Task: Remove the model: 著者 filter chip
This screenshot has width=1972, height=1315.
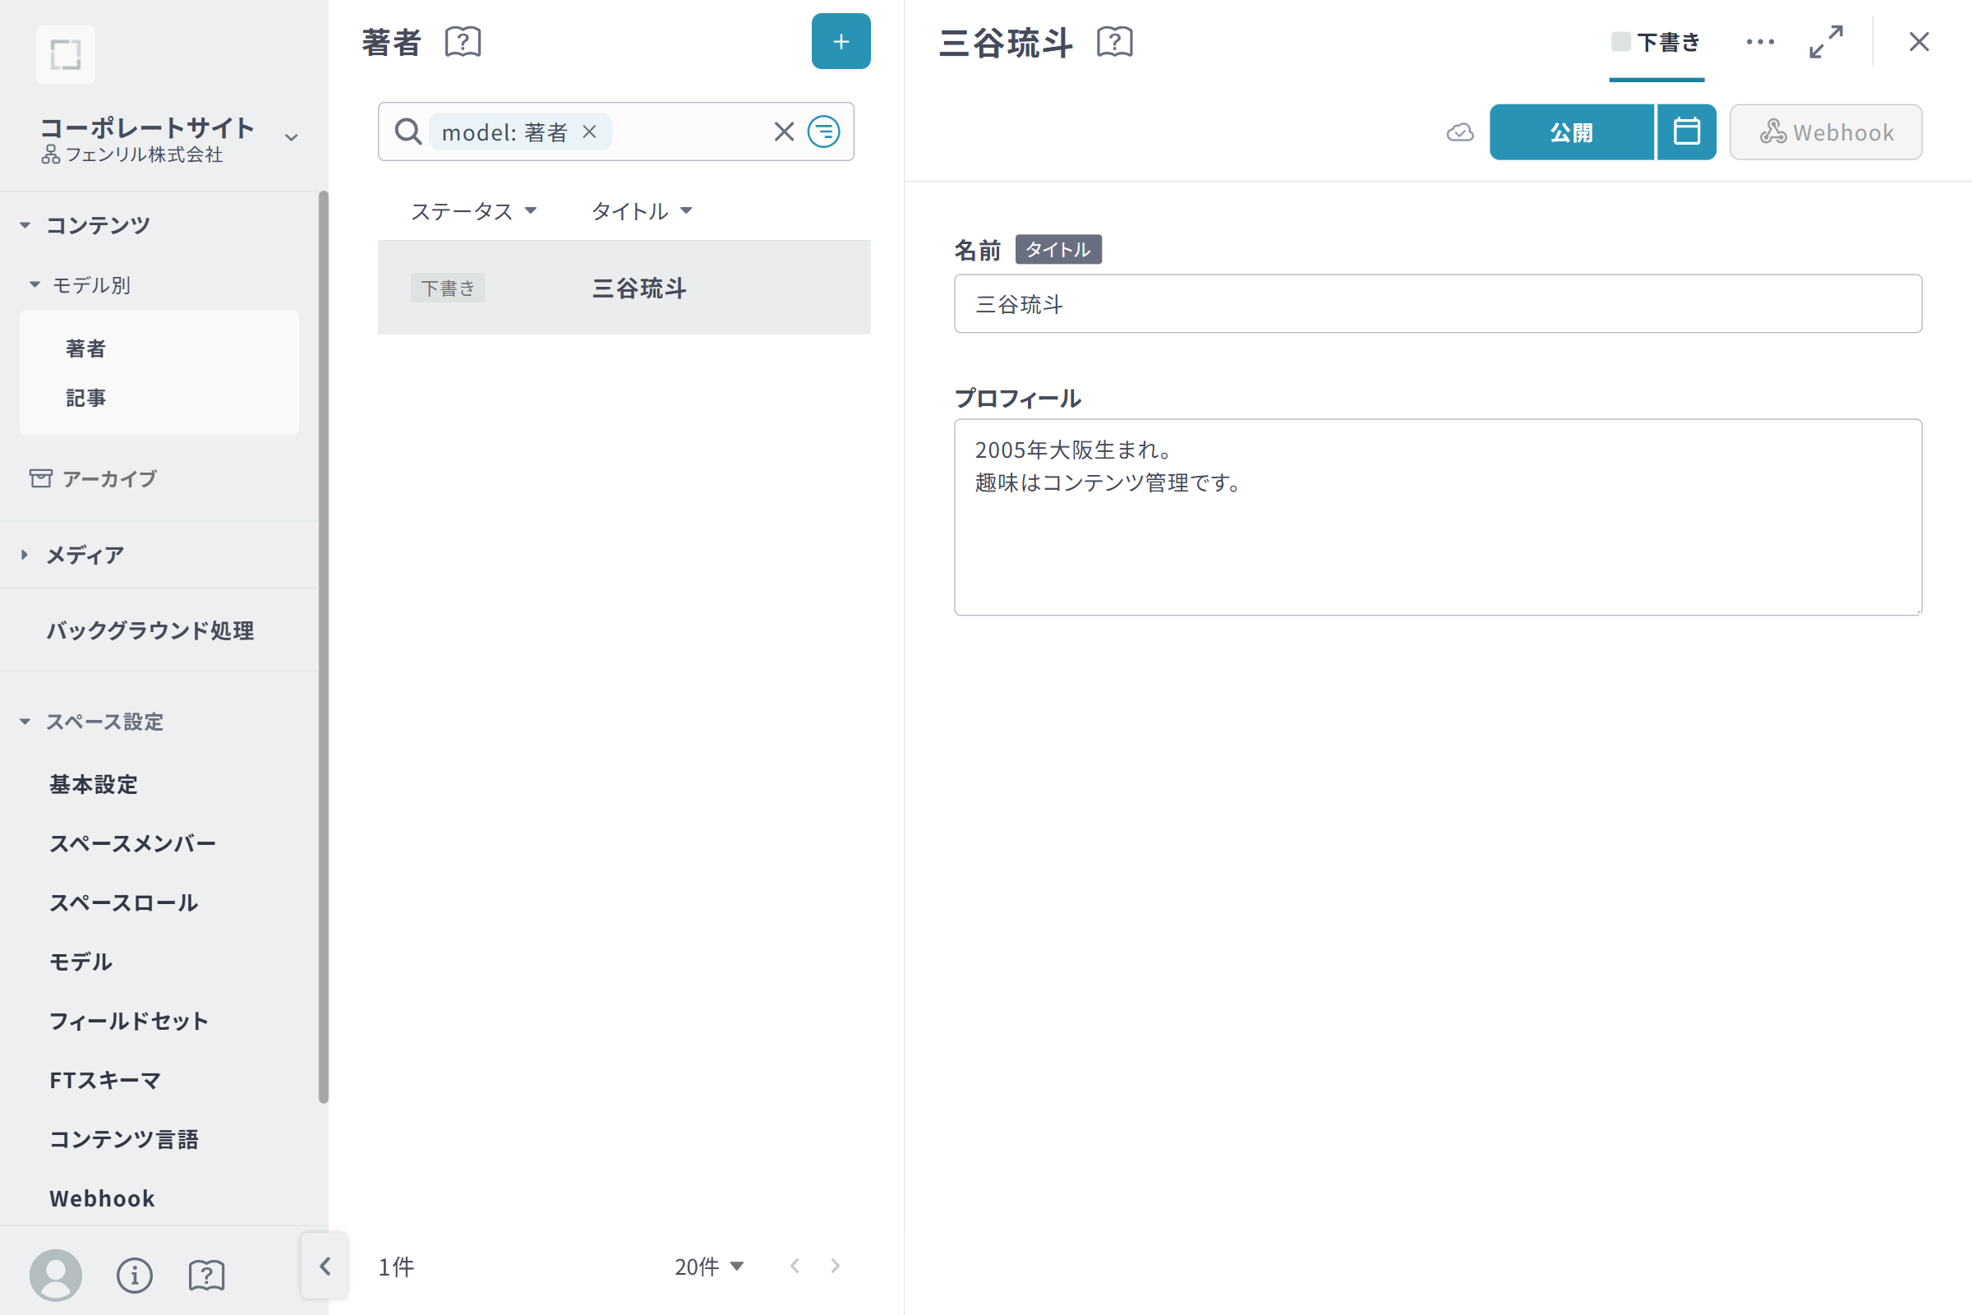Action: tap(589, 131)
